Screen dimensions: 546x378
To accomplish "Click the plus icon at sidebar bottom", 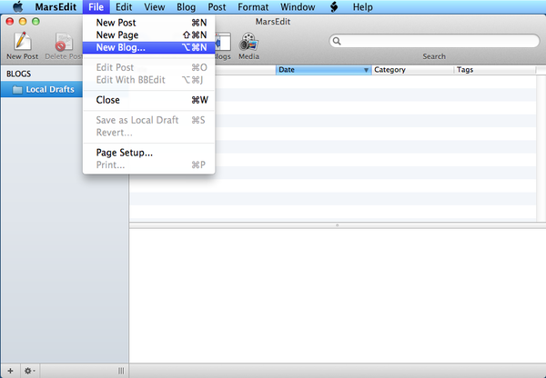I will [10, 371].
